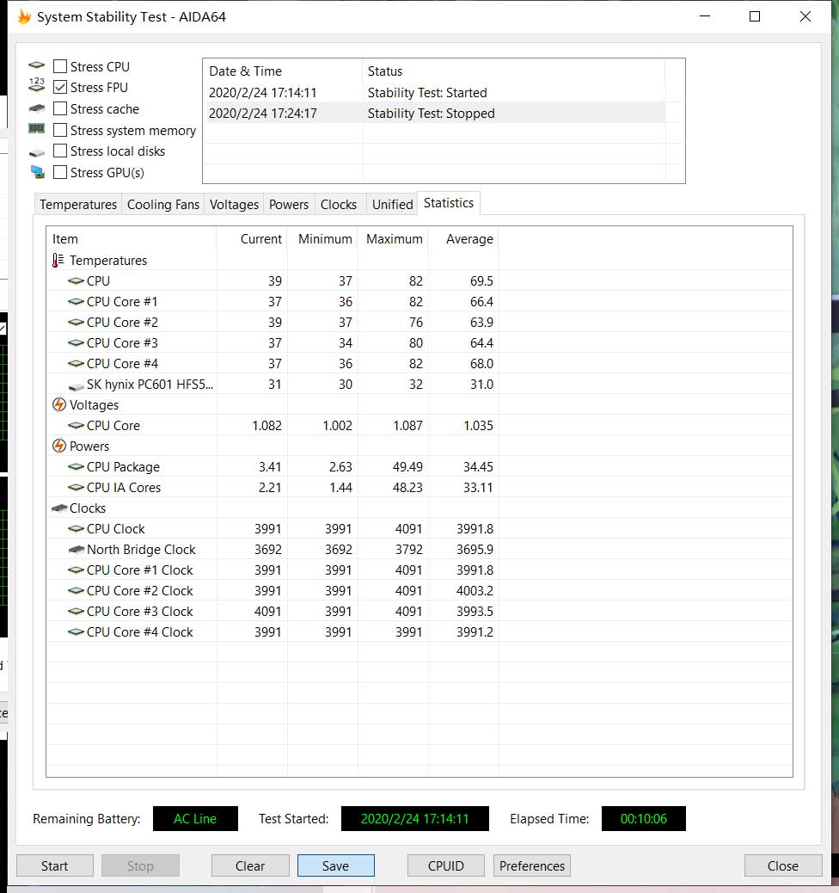Viewport: 839px width, 893px height.
Task: Click the 123 icon beside Stress FPU
Action: coord(36,85)
